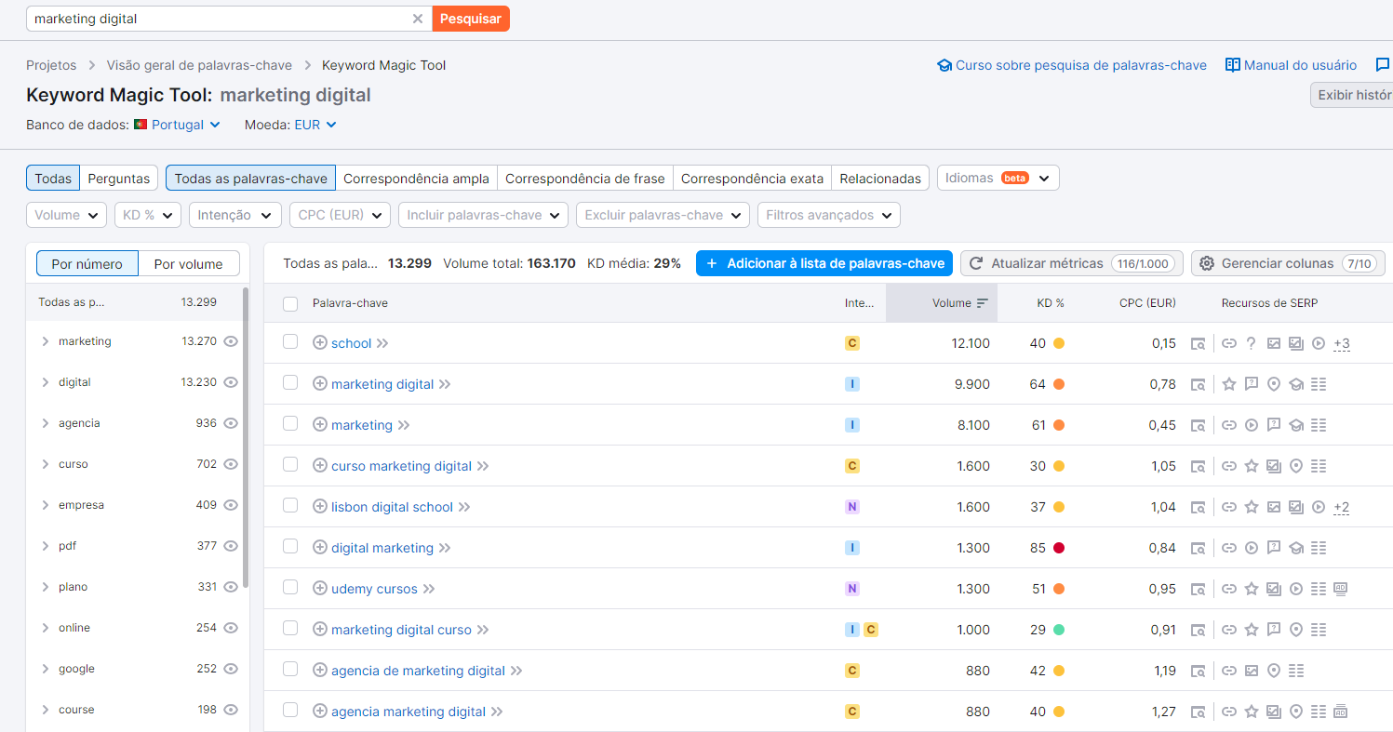The image size is (1393, 732).
Task: Open the KD % filter dropdown
Action: coord(148,215)
